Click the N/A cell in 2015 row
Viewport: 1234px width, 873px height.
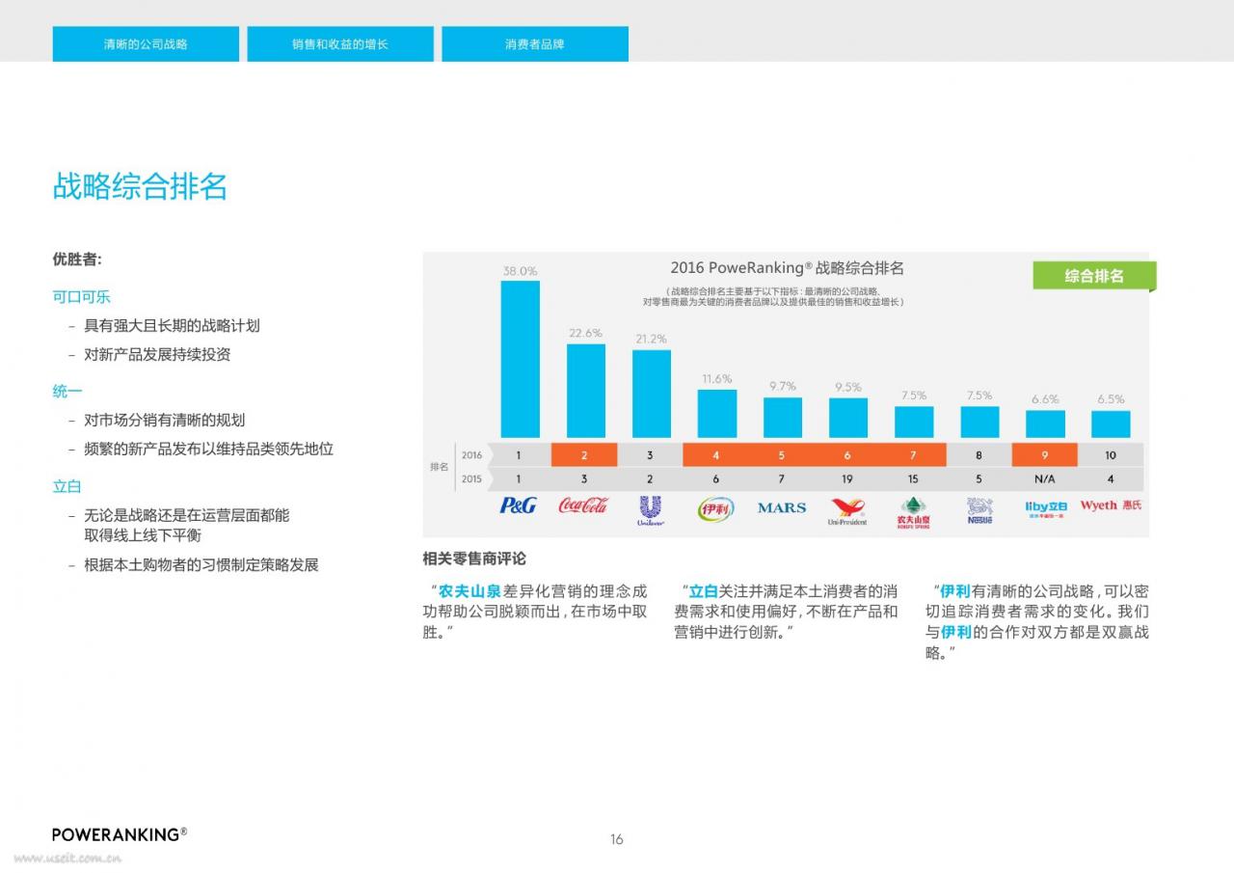(x=1044, y=478)
